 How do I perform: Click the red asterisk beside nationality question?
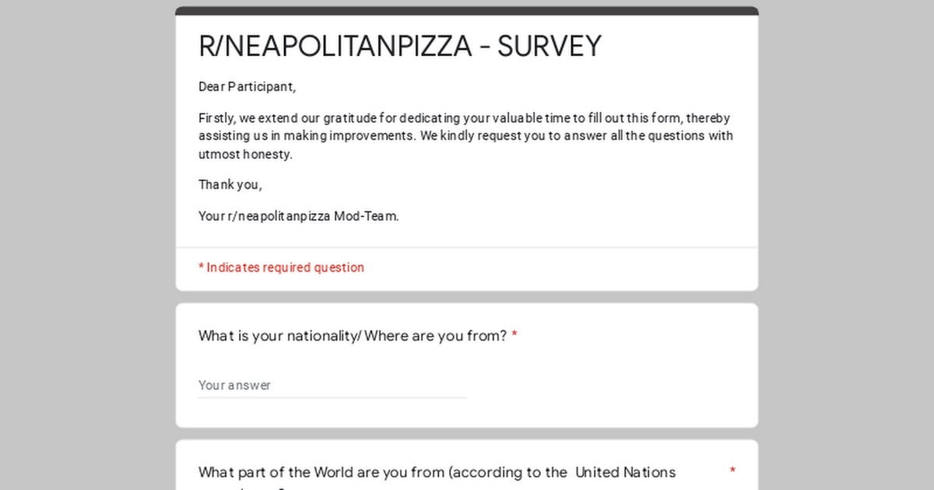tap(514, 336)
